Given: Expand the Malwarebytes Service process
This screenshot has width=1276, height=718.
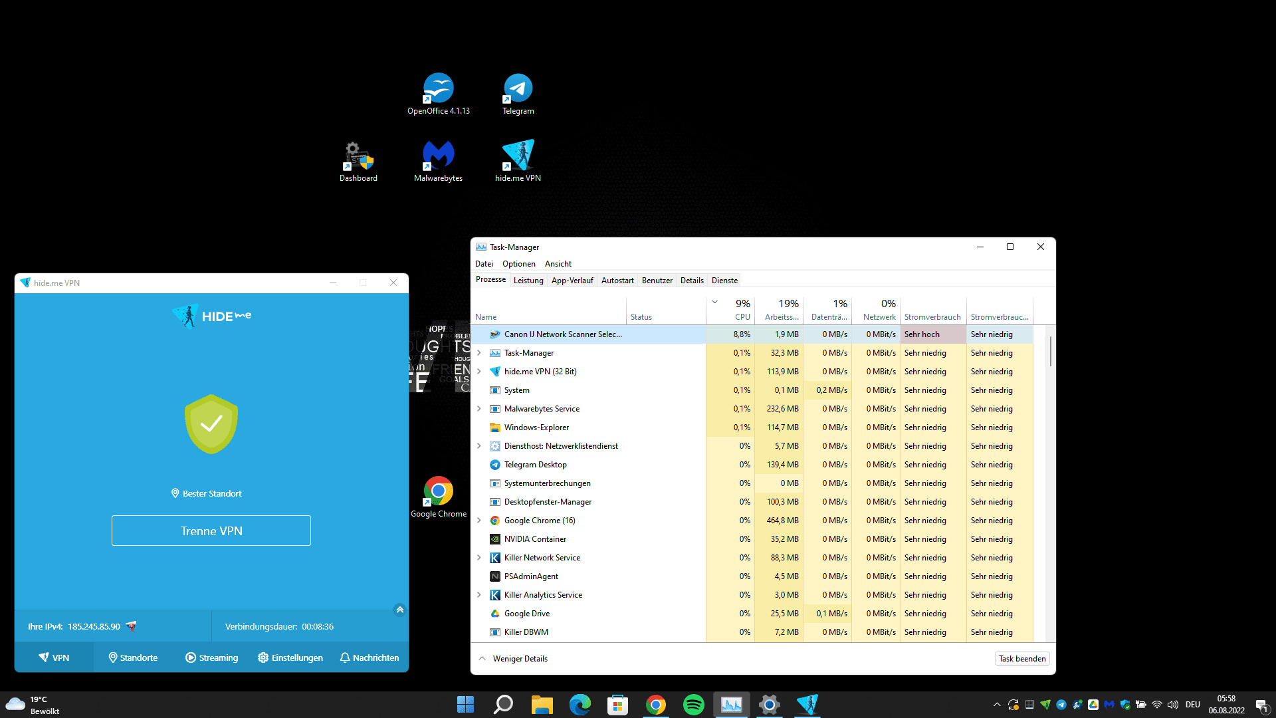Looking at the screenshot, I should coord(479,409).
